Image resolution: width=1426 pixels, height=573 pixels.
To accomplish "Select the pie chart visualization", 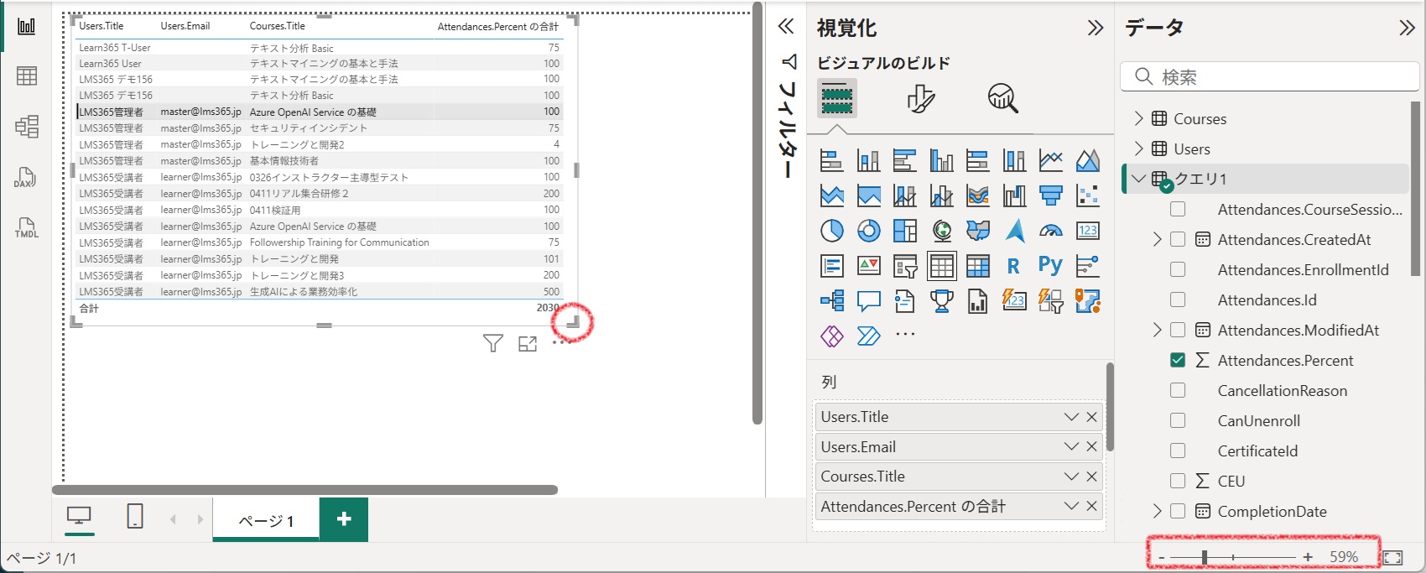I will [831, 231].
